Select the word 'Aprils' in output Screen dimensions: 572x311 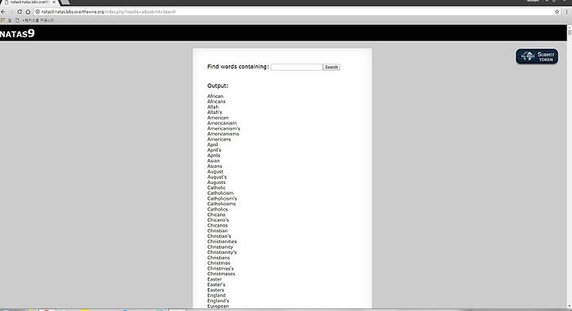(214, 156)
